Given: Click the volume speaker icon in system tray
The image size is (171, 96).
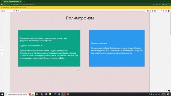Looking at the screenshot, I should [x=154, y=94].
